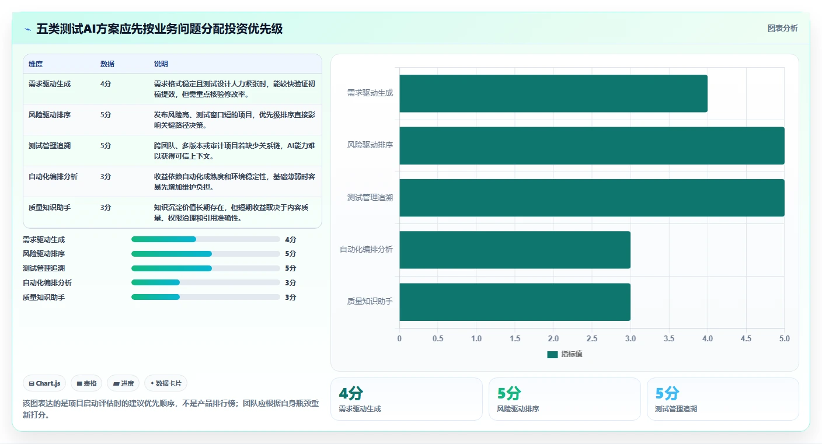Image resolution: width=822 pixels, height=444 pixels.
Task: Select 自动化编排分析 table row name
Action: point(53,177)
